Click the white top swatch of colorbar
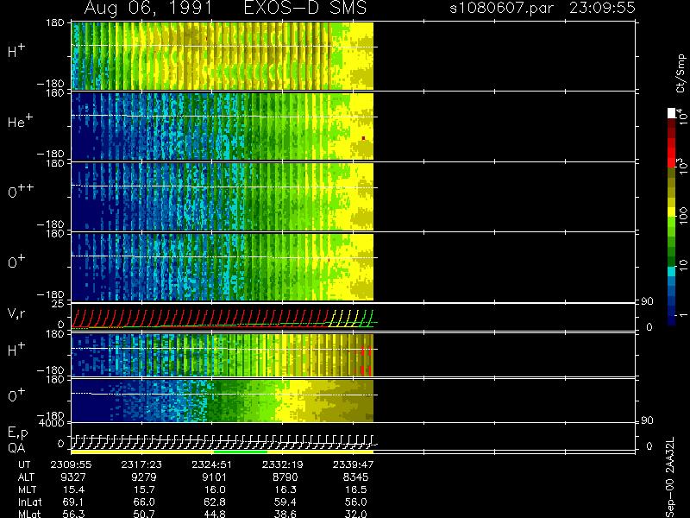 pos(672,113)
